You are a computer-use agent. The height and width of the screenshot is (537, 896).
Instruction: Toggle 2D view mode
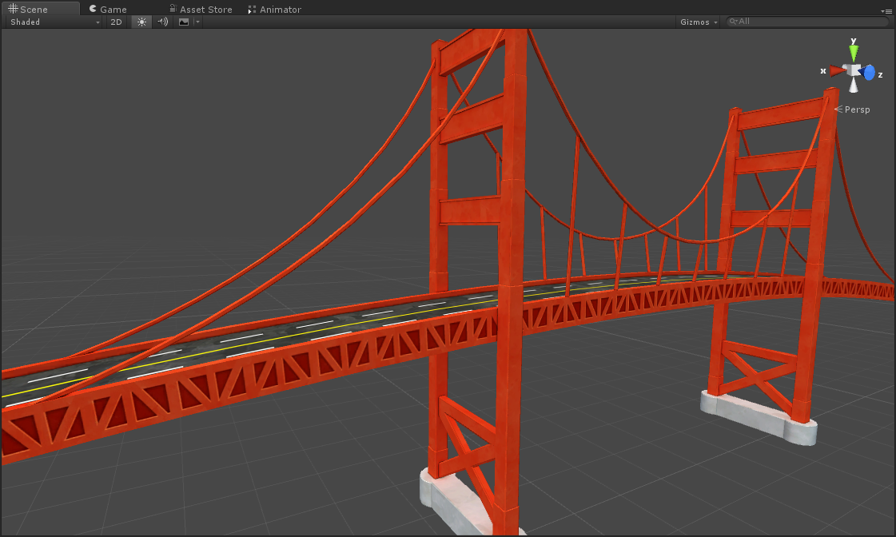tap(116, 22)
